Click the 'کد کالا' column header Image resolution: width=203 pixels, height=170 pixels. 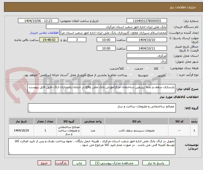pyautogui.click(x=179, y=121)
